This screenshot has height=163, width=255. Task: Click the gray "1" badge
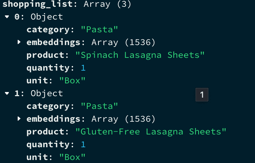point(202,95)
